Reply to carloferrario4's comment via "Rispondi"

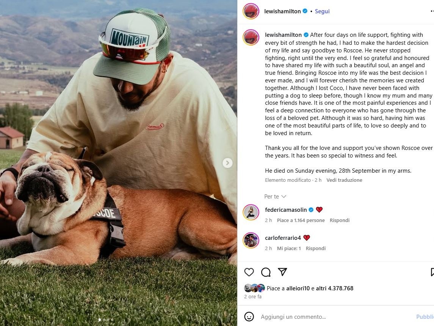point(316,249)
